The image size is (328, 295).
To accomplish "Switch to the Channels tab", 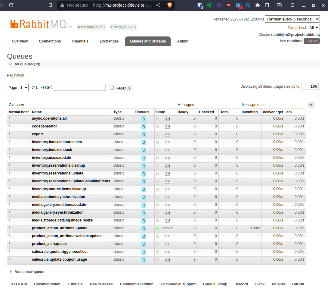I will pos(80,41).
